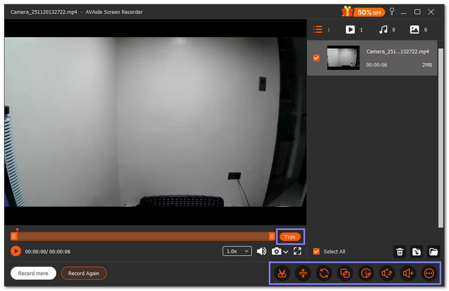Screen dimensions: 449x291
Task: Open the video compressor tool
Action: click(303, 274)
